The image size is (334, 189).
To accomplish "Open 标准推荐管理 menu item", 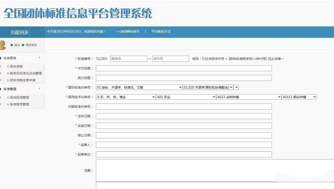I will (x=19, y=104).
